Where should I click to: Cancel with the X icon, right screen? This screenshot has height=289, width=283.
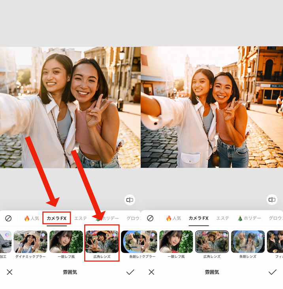coord(151,272)
